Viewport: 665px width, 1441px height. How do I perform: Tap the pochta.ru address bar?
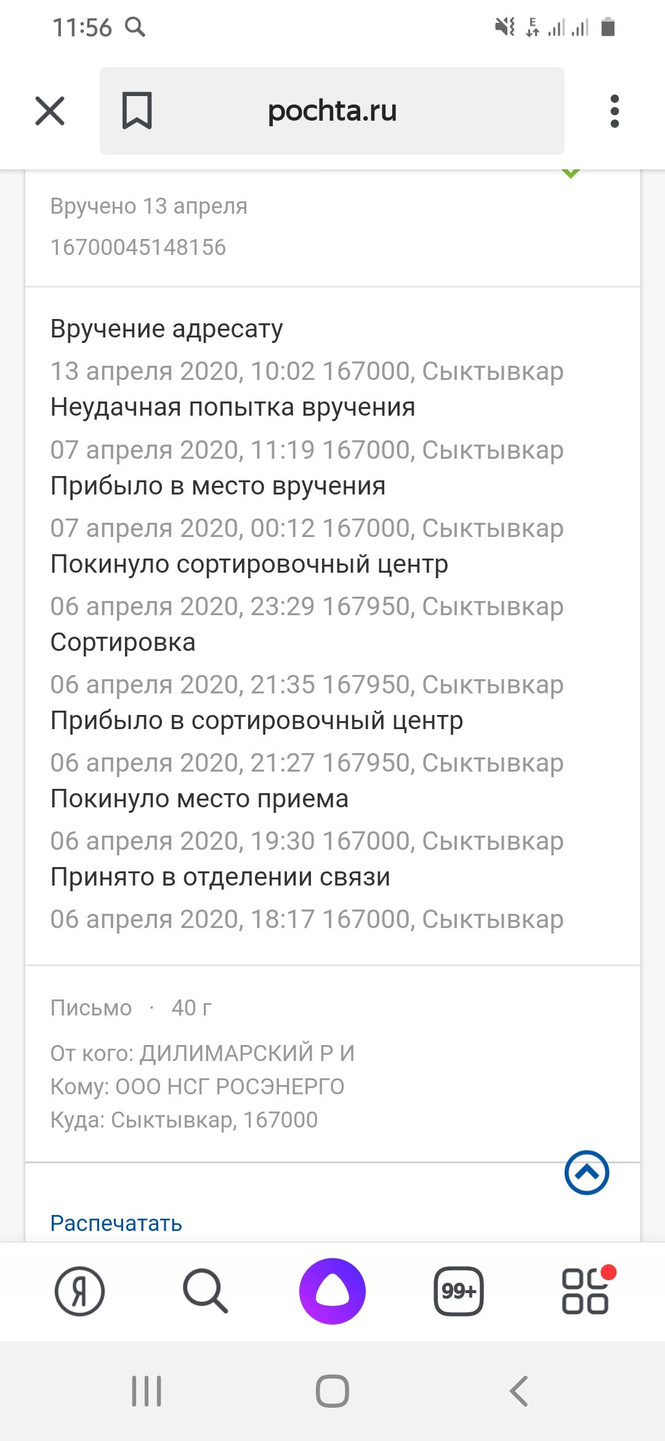(332, 111)
